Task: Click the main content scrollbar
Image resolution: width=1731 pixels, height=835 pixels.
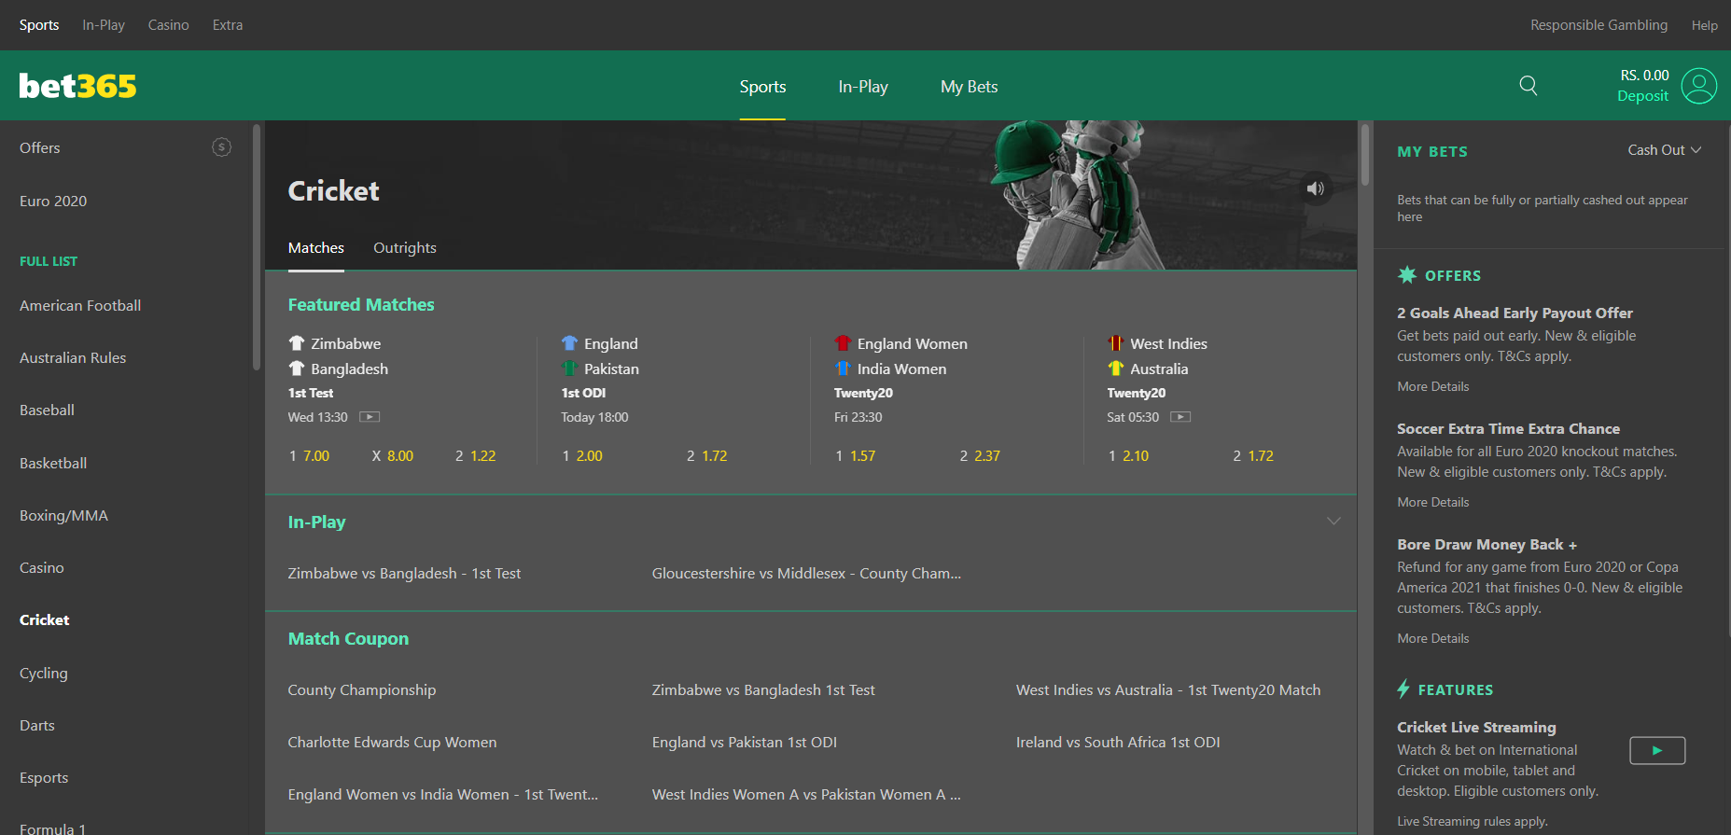Action: click(x=1365, y=154)
